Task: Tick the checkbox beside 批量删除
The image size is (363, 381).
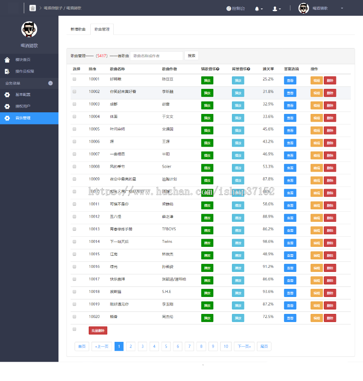Action: (74, 329)
